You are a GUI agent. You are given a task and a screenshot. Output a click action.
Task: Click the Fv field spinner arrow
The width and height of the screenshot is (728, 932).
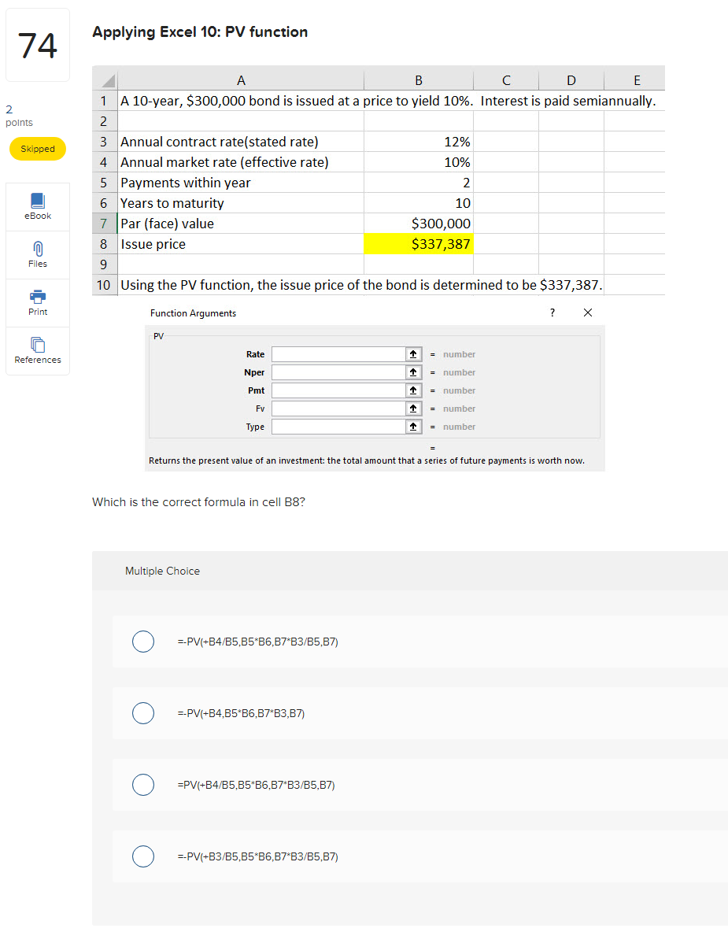[x=413, y=408]
